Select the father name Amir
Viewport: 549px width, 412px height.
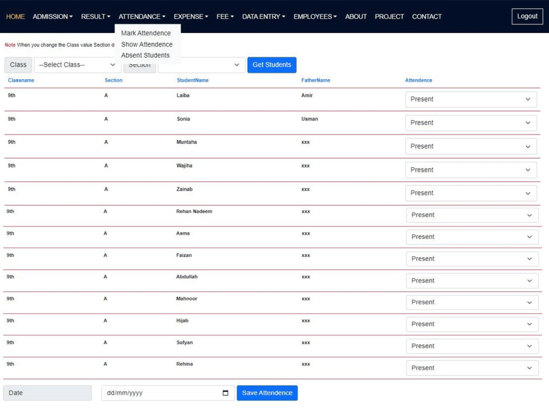[x=307, y=95]
